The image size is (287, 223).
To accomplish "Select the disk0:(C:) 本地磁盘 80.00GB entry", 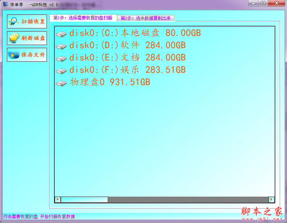I will tap(135, 33).
